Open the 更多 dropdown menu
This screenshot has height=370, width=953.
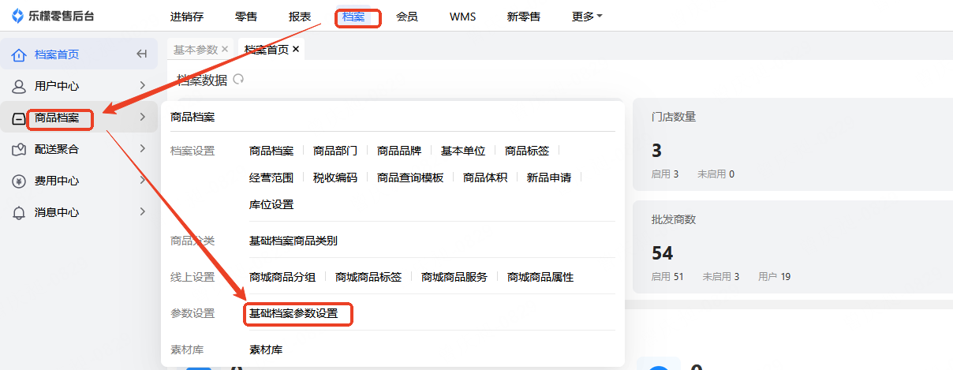pos(587,17)
